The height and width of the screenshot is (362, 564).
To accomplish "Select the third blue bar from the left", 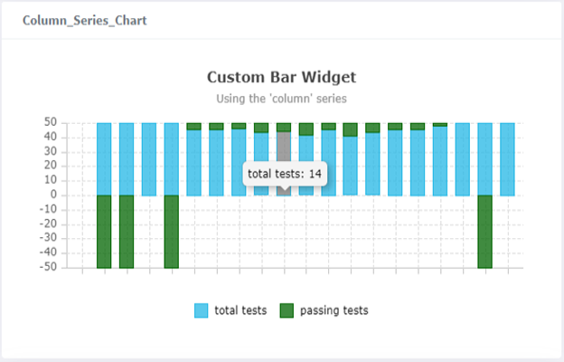I will click(149, 158).
